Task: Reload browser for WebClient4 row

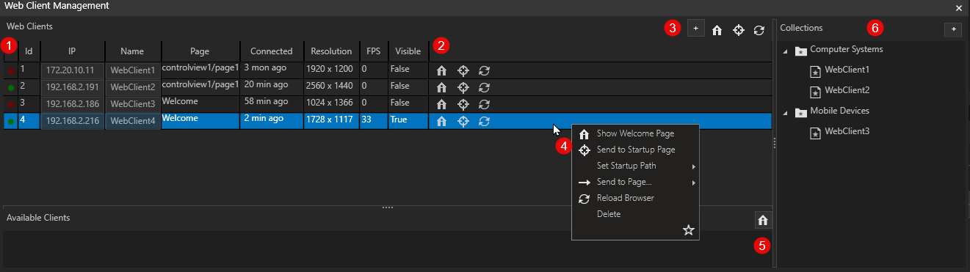Action: [484, 121]
